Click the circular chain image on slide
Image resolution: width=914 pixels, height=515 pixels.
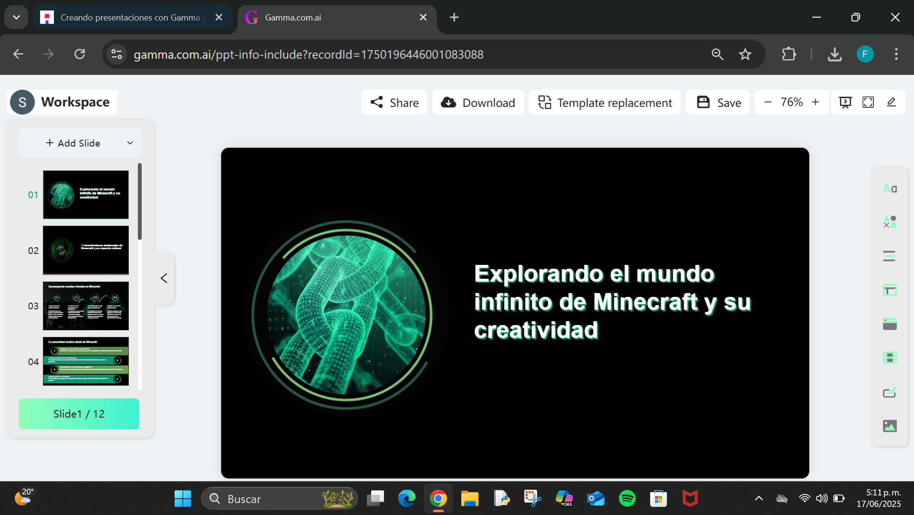(x=347, y=315)
